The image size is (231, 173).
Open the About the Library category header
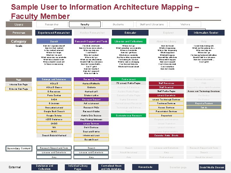(166, 41)
